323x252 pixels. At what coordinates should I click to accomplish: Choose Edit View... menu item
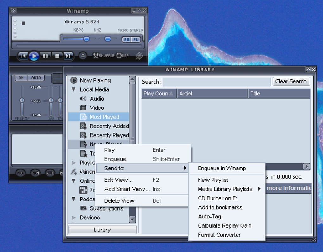142,180
